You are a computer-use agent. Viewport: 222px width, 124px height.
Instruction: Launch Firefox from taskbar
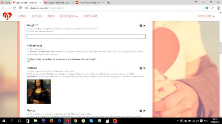[51, 121]
